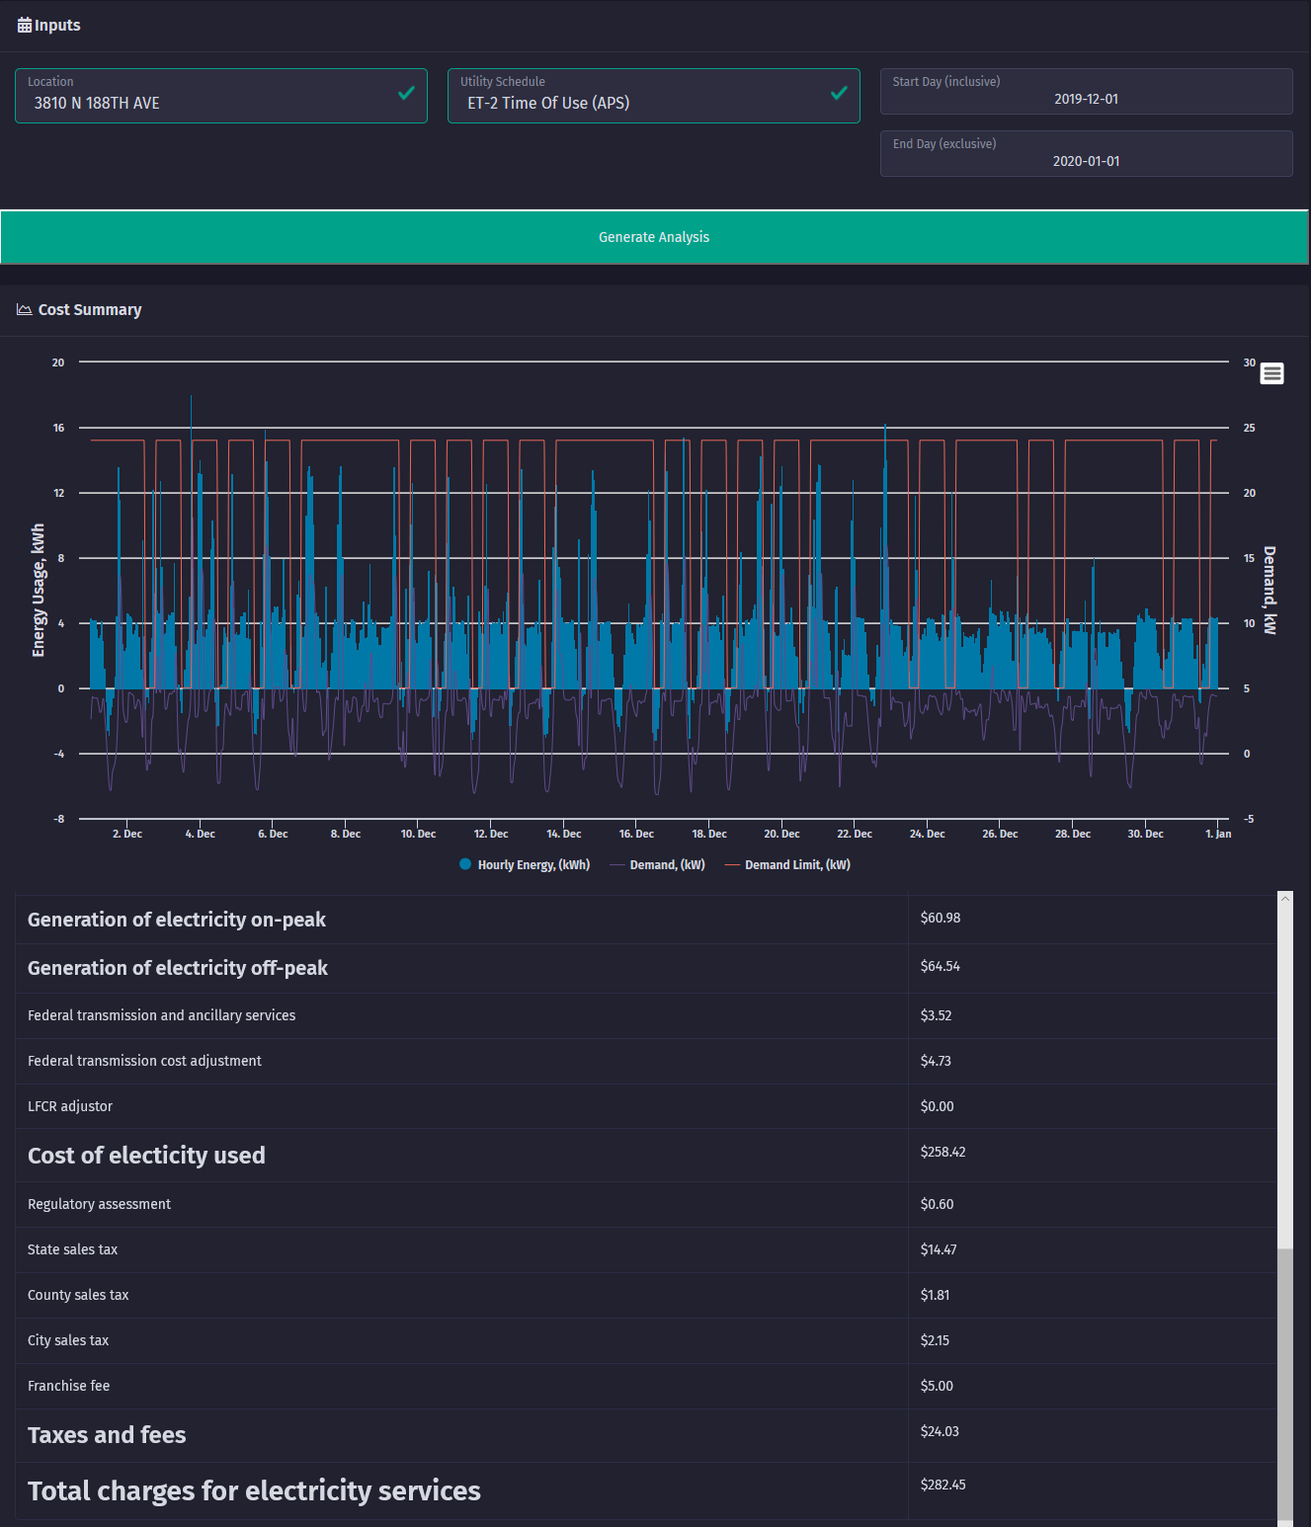This screenshot has height=1527, width=1311.
Task: Click the $1.81 amount cell
Action: tap(1093, 1295)
